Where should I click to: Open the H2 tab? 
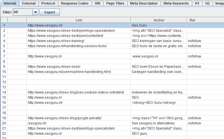coord(207,3)
